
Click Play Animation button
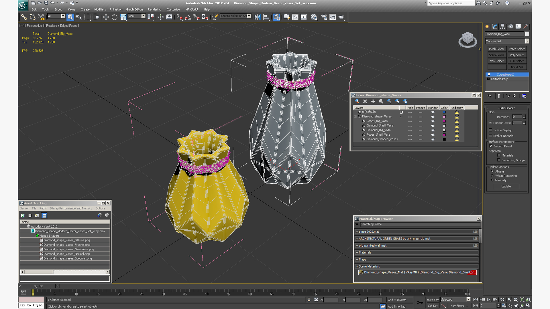tap(489, 300)
